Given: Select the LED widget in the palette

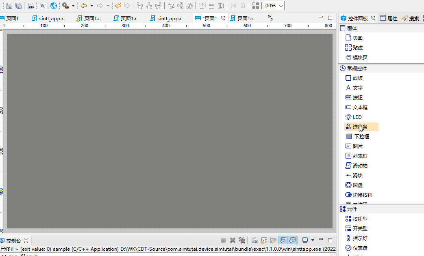Looking at the screenshot, I should pyautogui.click(x=357, y=117).
